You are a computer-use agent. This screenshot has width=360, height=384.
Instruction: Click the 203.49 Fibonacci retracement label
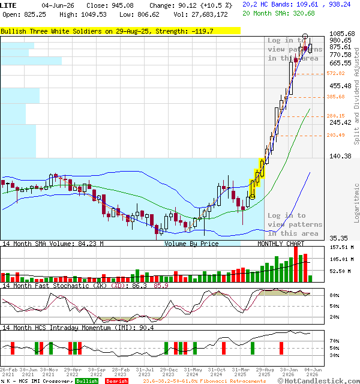[335, 135]
